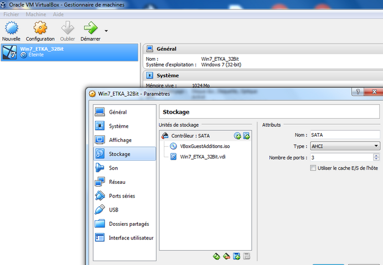Increase Nombre de ports with up arrow

pos(376,155)
